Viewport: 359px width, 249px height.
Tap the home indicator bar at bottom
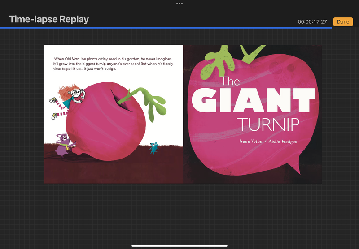[x=179, y=245]
